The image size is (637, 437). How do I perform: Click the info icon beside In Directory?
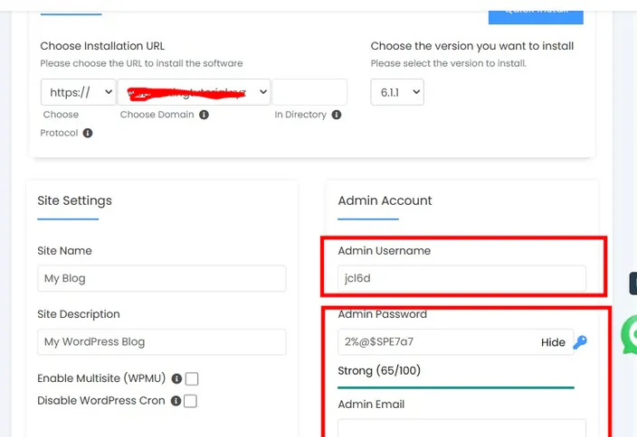[337, 115]
